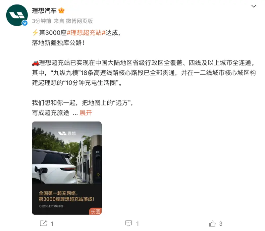Expand full post with 展开
The width and height of the screenshot is (265, 231).
point(86,113)
